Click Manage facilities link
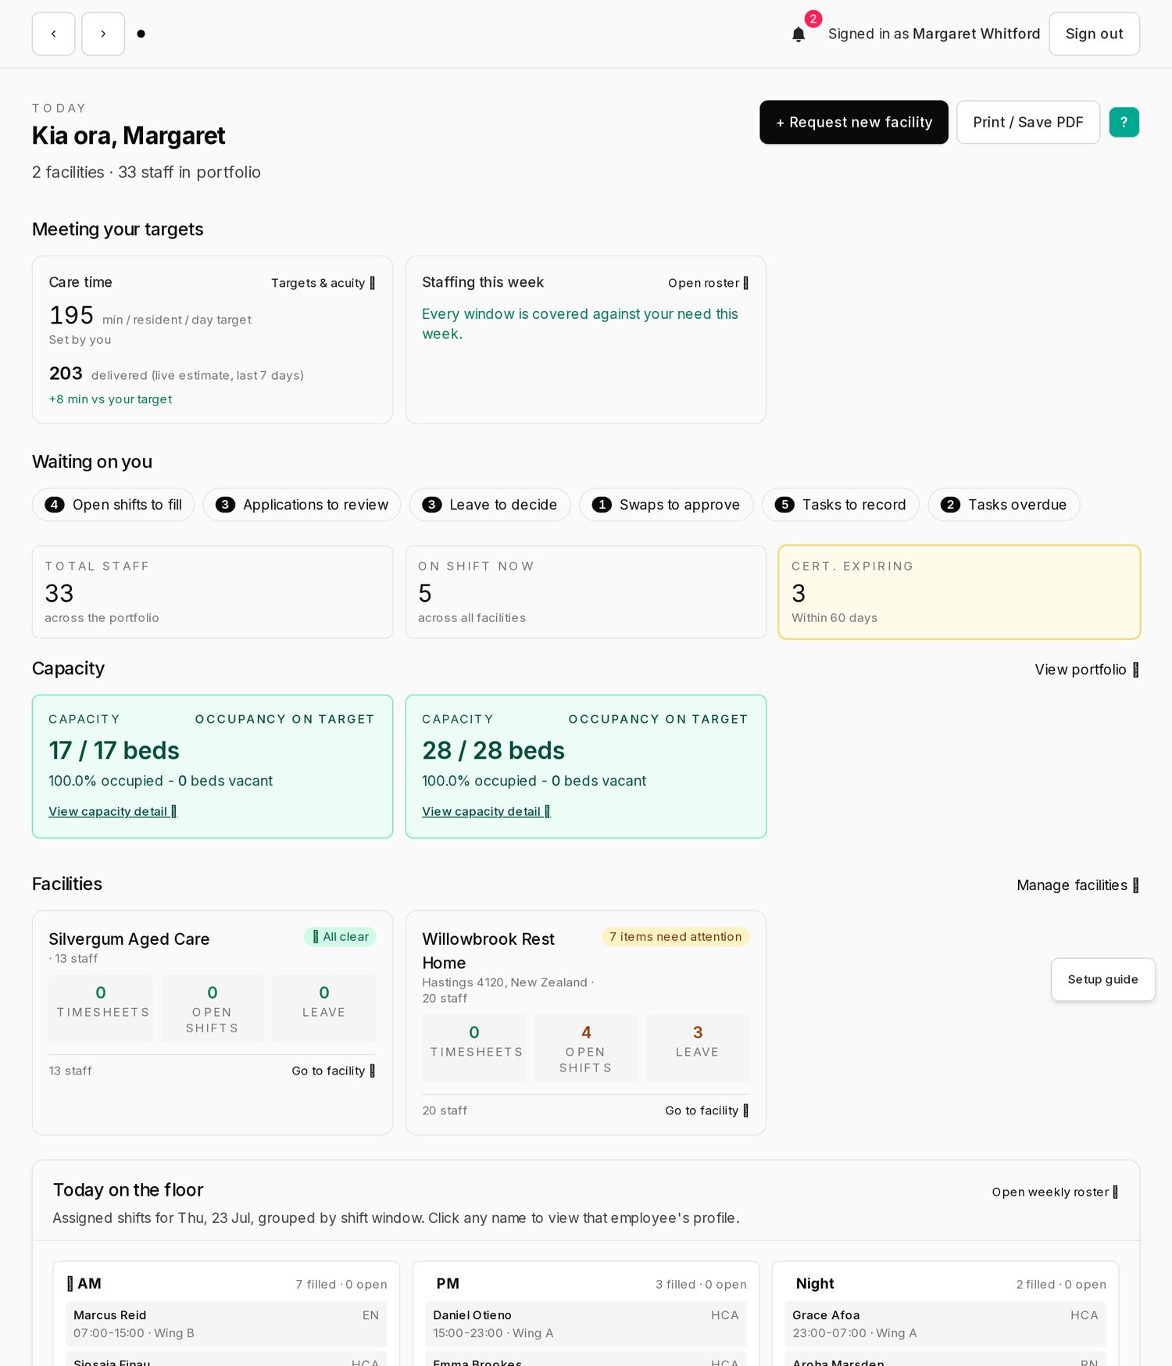This screenshot has height=1366, width=1172. pos(1077,885)
